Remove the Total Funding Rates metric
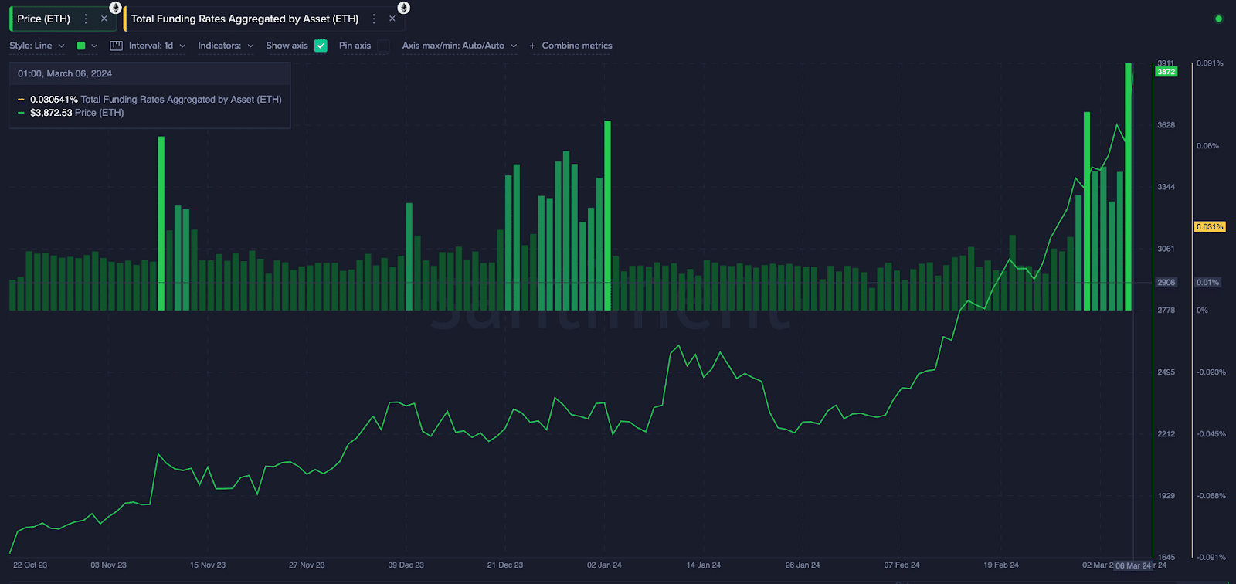Screen dimensions: 1236x584 (x=392, y=19)
